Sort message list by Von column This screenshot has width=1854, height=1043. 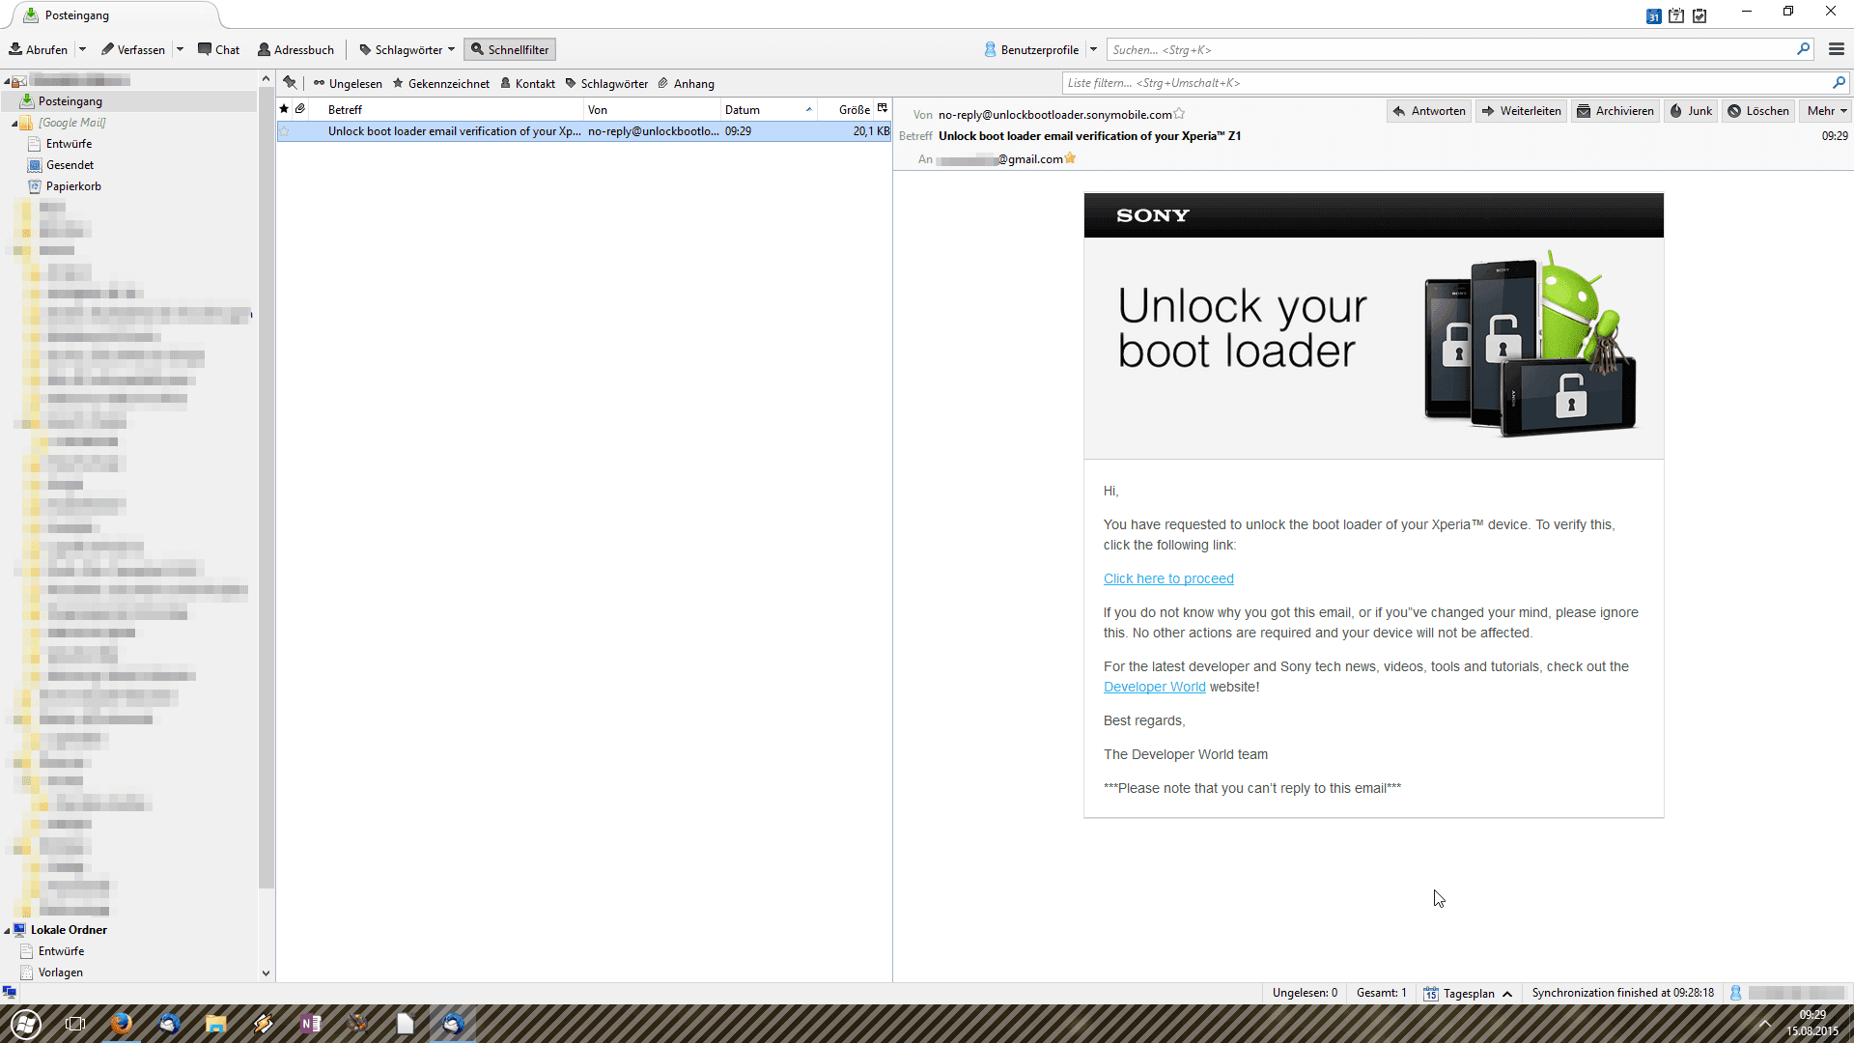652,109
